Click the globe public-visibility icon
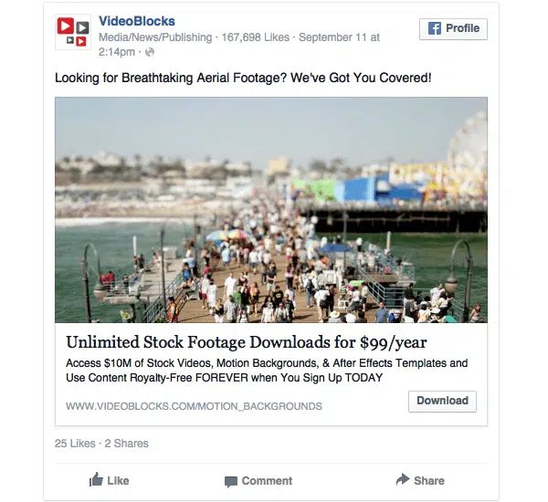Viewport: 548px width, 502px height. [x=150, y=52]
